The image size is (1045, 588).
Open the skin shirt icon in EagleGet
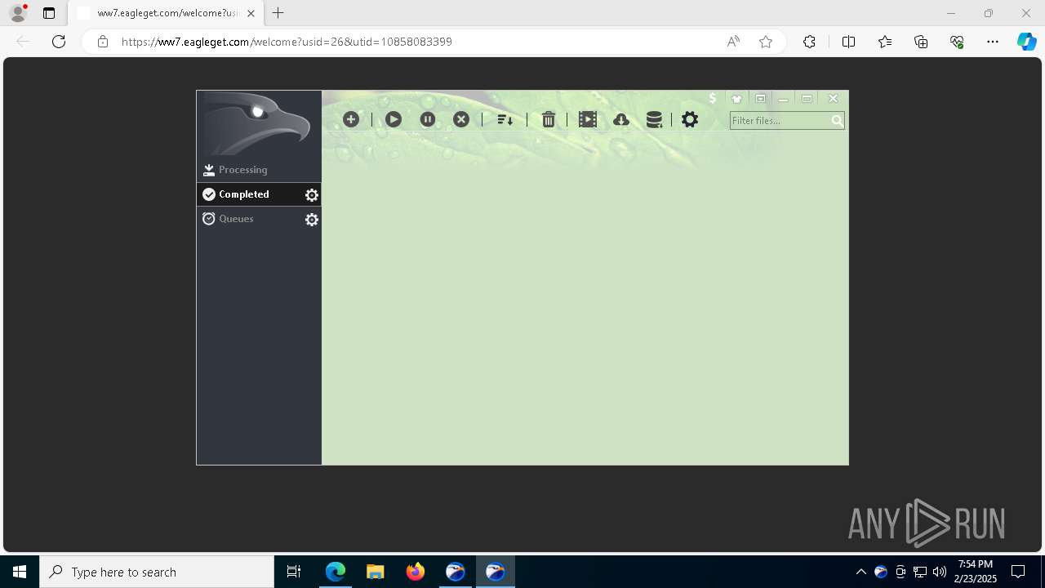coord(736,99)
